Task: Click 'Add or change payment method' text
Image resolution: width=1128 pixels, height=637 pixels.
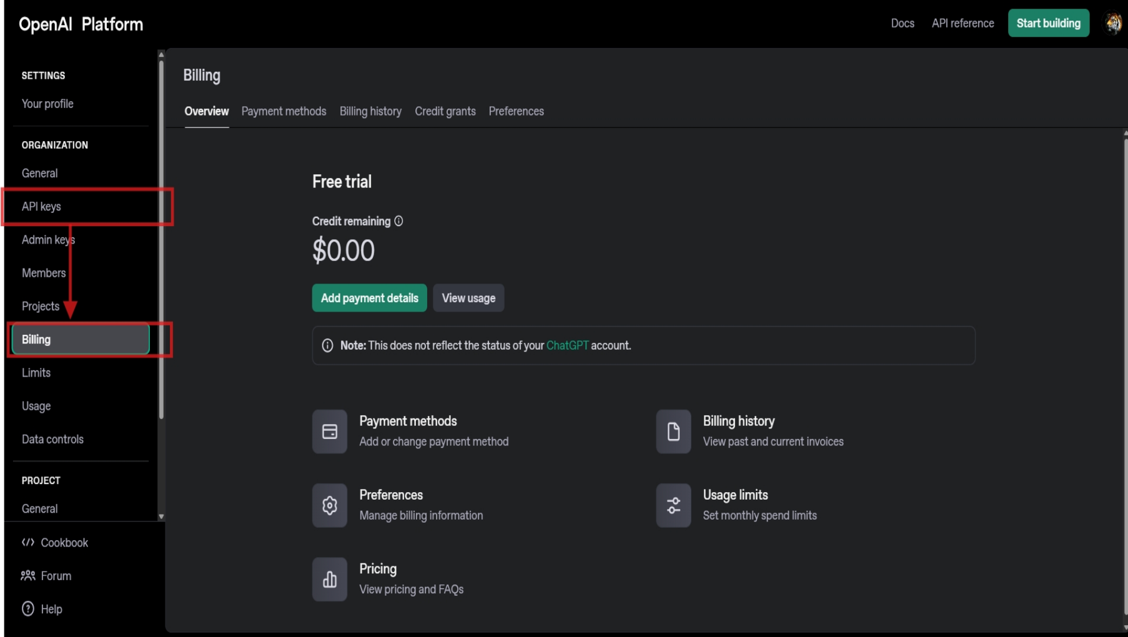Action: 433,442
